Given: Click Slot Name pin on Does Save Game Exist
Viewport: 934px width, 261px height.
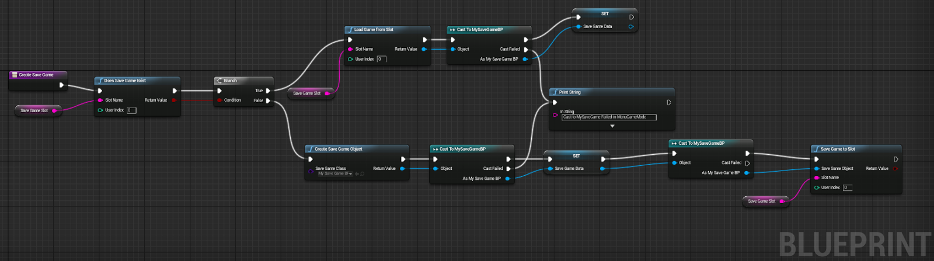Looking at the screenshot, I should pyautogui.click(x=100, y=100).
